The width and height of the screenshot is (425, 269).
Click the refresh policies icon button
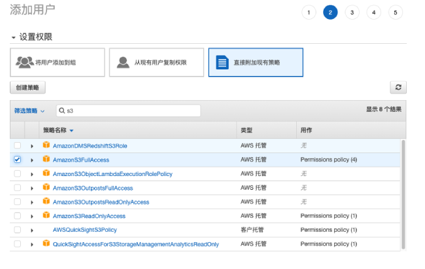tap(398, 88)
